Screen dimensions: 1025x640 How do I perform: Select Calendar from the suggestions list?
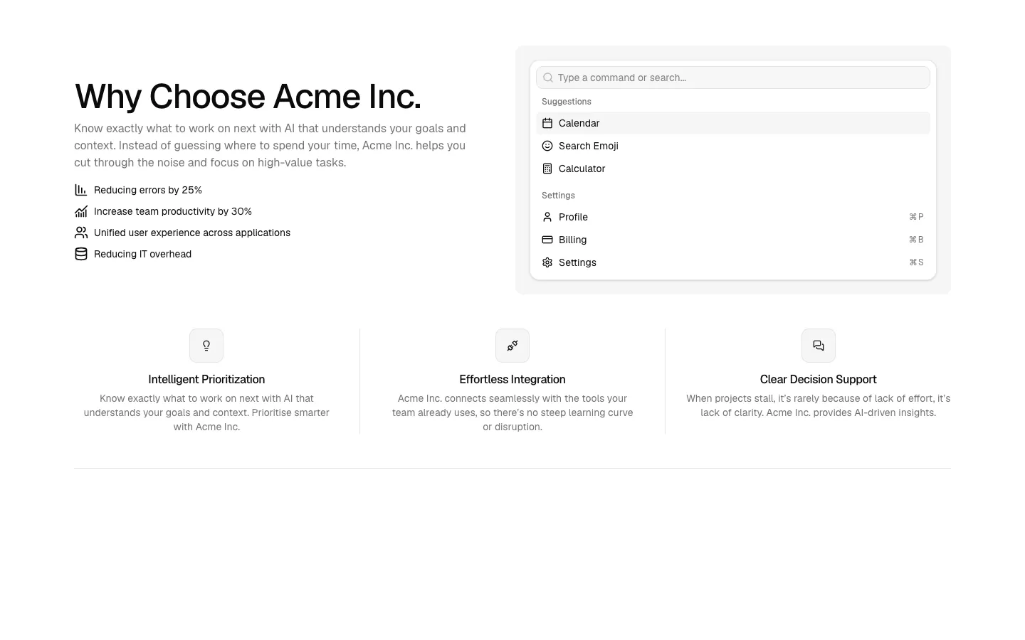(x=733, y=123)
